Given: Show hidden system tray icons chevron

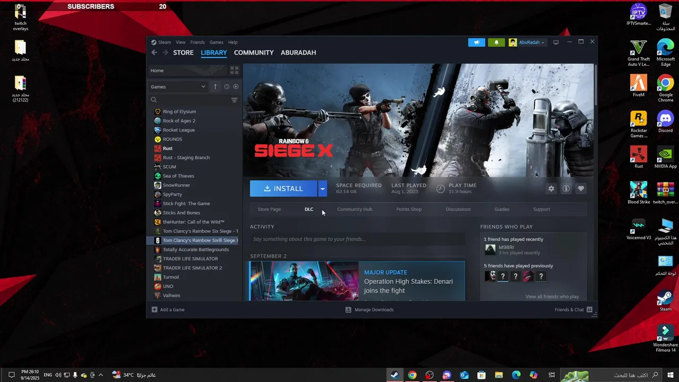Looking at the screenshot, I should [x=101, y=375].
